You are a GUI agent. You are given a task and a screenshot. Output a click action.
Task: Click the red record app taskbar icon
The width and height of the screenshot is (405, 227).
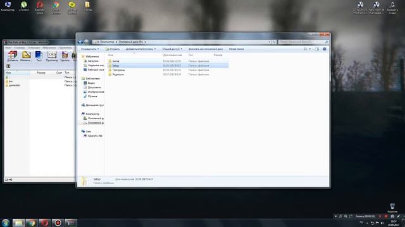coord(58,223)
